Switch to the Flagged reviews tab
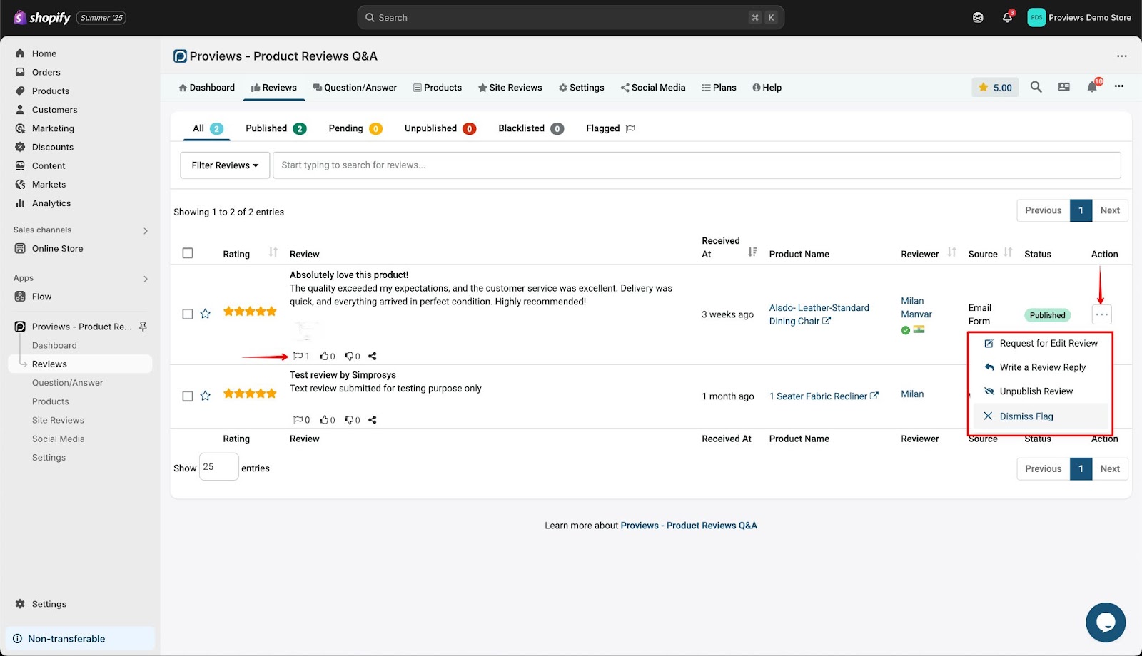Image resolution: width=1142 pixels, height=656 pixels. pos(610,128)
